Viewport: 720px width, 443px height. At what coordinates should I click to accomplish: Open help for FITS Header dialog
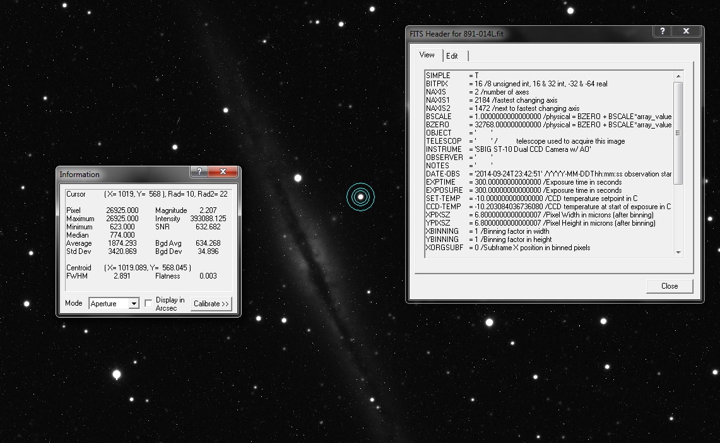[x=662, y=31]
